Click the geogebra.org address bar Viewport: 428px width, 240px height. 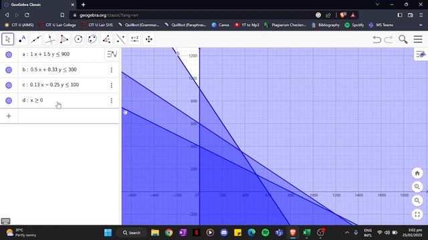click(x=191, y=15)
